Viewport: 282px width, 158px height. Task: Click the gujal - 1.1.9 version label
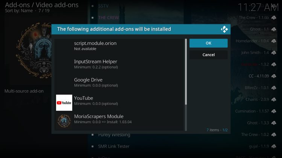click(x=259, y=146)
